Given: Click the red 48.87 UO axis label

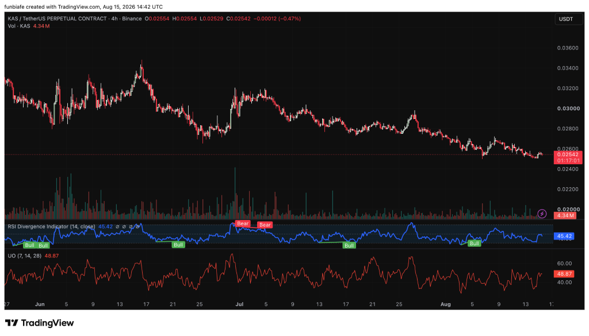Looking at the screenshot, I should point(564,274).
